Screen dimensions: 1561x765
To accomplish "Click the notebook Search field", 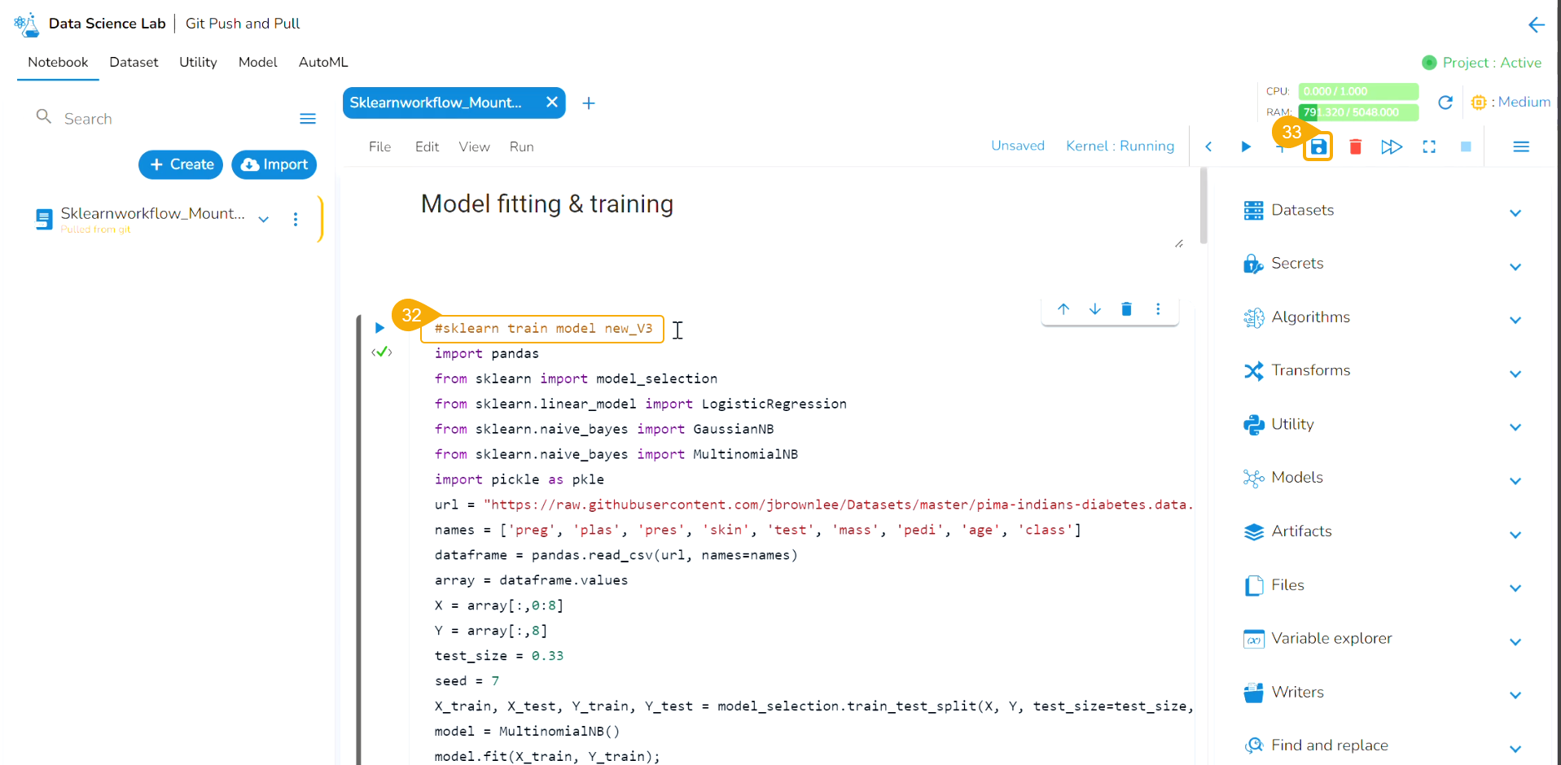I will [x=163, y=119].
